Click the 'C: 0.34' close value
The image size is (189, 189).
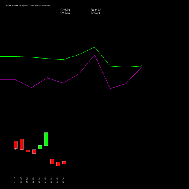65,10
